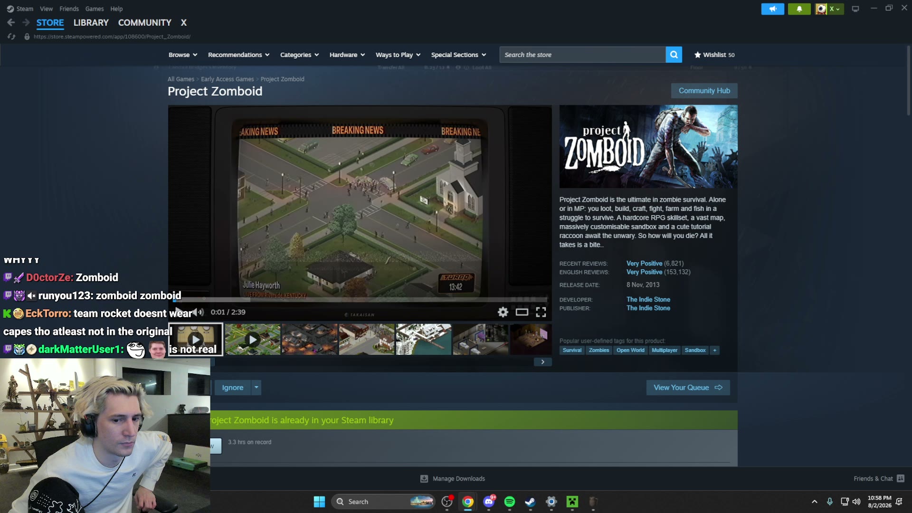Open the Games menu
912x513 pixels.
95,9
